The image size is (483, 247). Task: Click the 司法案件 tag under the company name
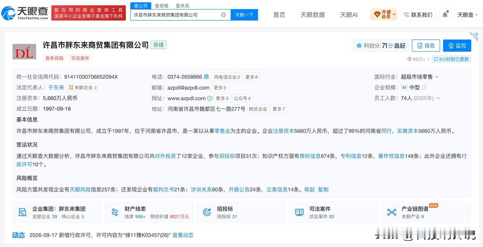[x=80, y=58]
